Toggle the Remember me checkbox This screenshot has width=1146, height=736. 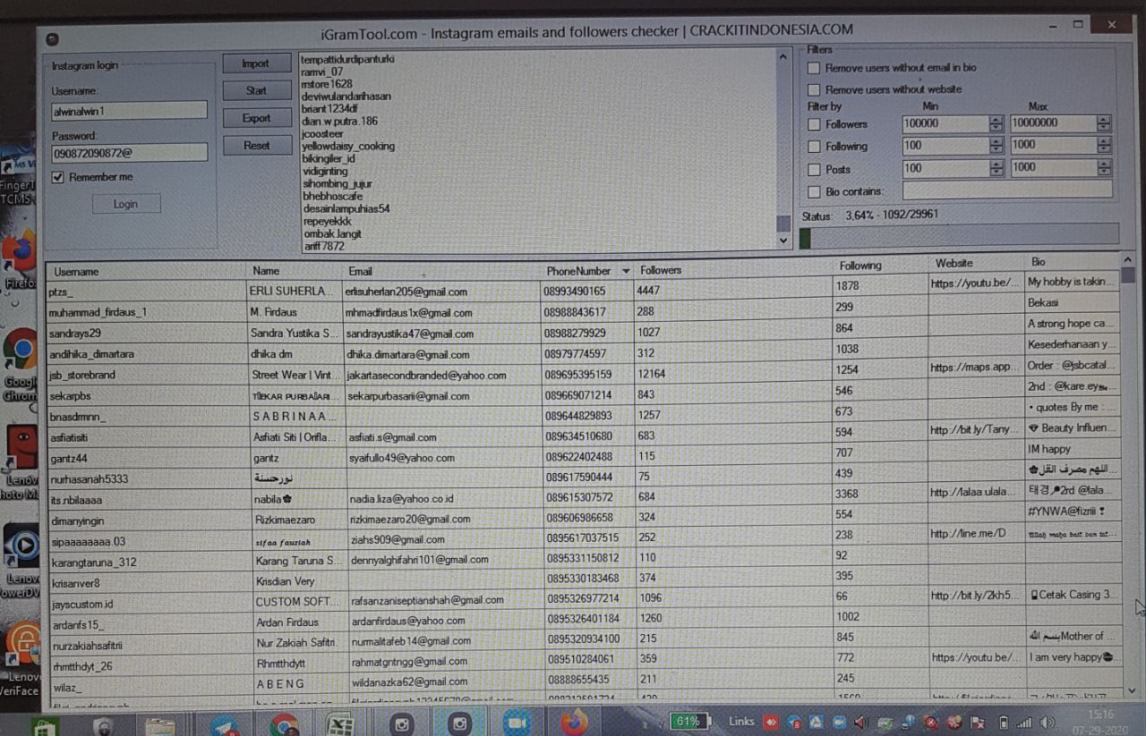(x=58, y=177)
